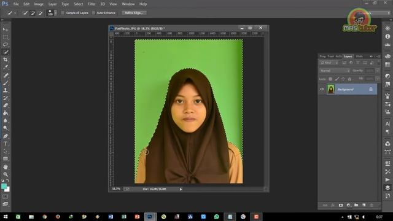
Task: Toggle Lock image pixels brush icon
Action: [x=337, y=79]
